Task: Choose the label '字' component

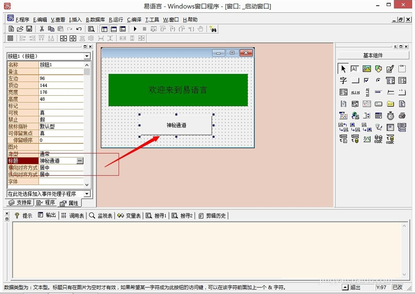Action: click(343, 80)
